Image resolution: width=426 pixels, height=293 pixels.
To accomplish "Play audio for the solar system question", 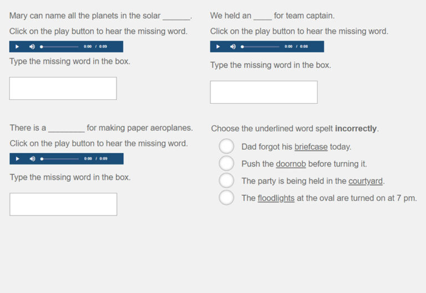I will tap(17, 47).
